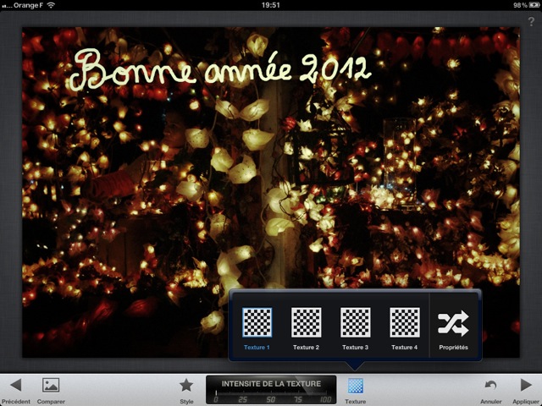Switch to the Texture 3 option
The width and height of the screenshot is (542, 406).
click(355, 323)
